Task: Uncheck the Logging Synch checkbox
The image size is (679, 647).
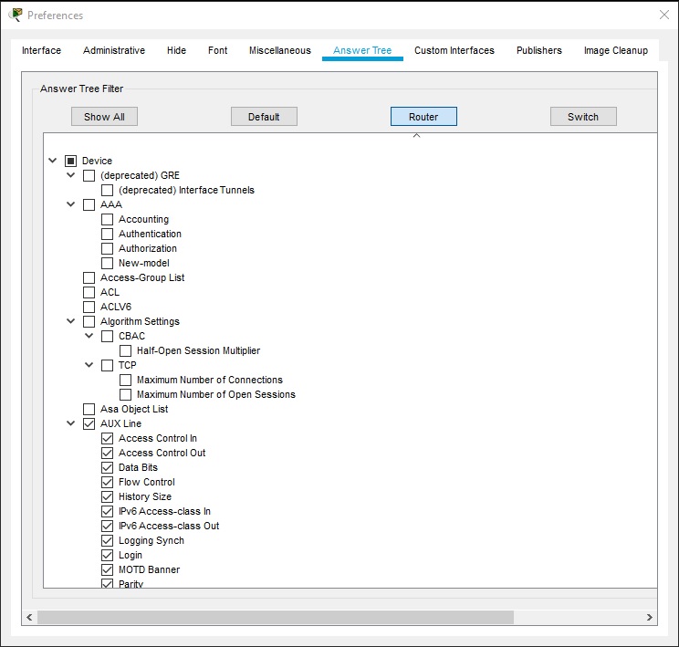Action: click(107, 540)
